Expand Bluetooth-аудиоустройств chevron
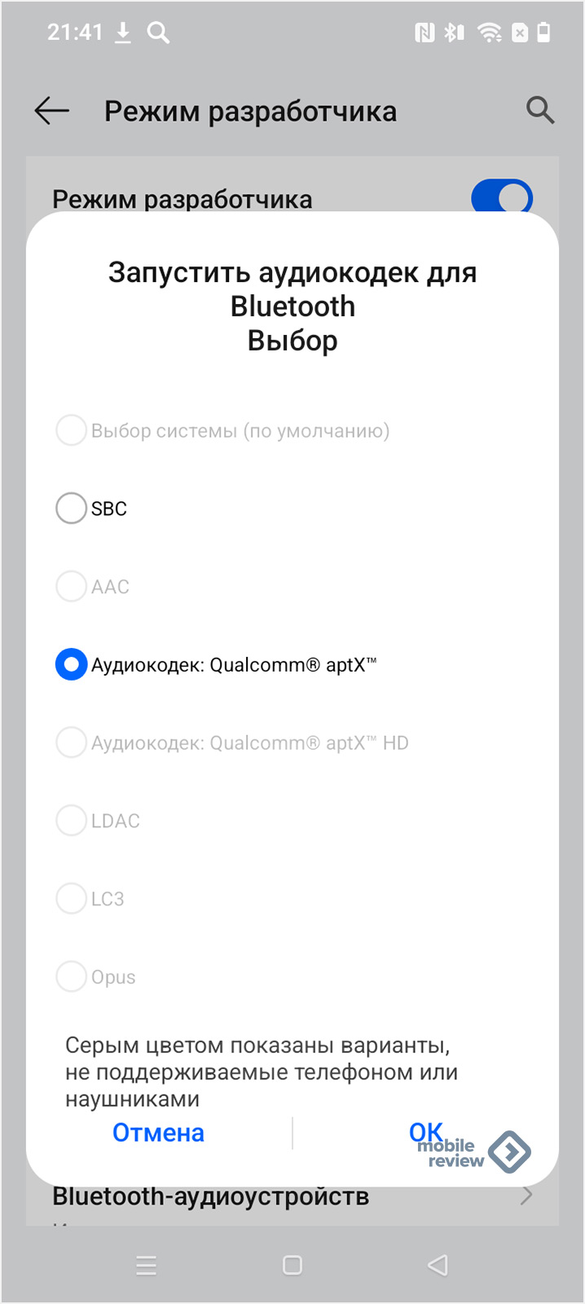Screen dimensions: 585x1304 pos(526,1196)
